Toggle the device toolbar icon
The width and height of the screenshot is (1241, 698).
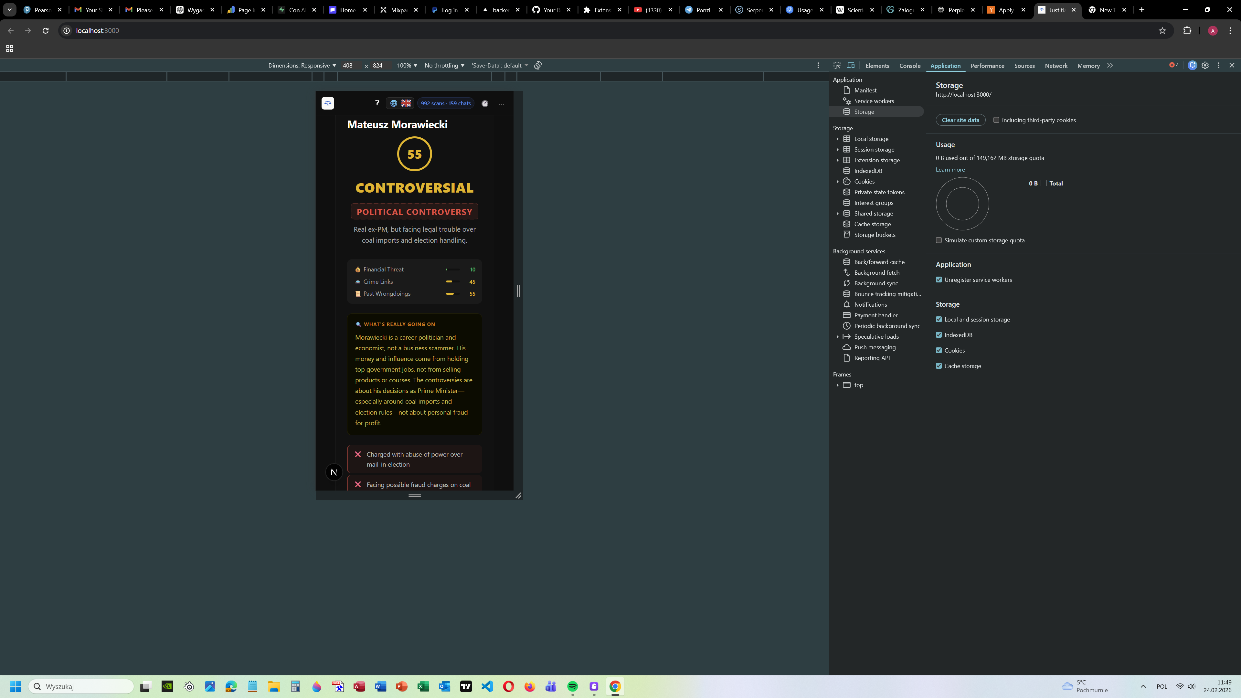pos(851,66)
